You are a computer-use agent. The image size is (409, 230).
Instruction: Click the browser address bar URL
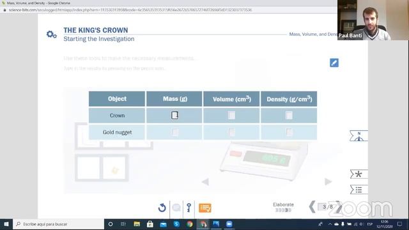(x=130, y=10)
